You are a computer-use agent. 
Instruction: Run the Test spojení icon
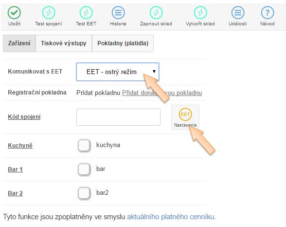point(49,13)
